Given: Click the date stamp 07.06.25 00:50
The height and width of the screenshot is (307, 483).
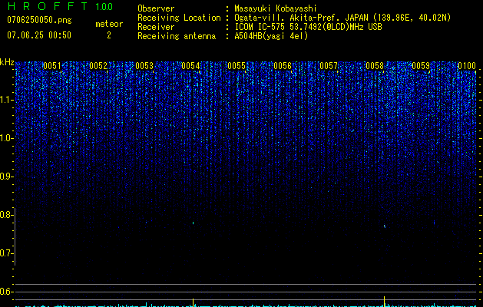Looking at the screenshot, I should (x=39, y=35).
